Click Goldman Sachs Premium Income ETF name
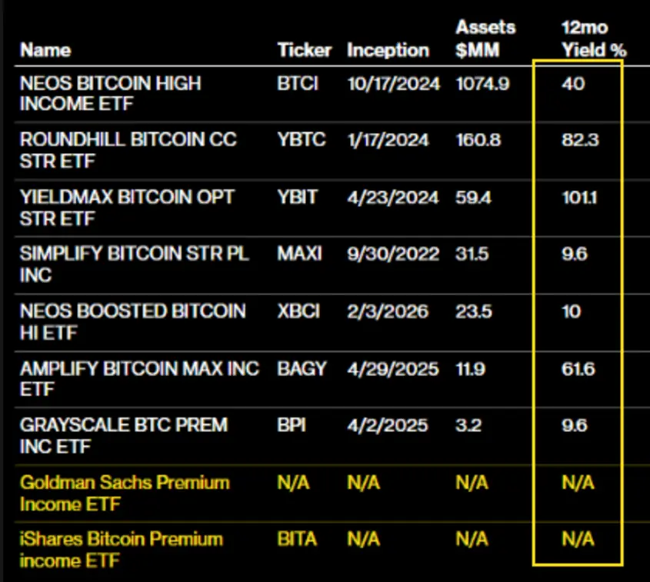 125,494
